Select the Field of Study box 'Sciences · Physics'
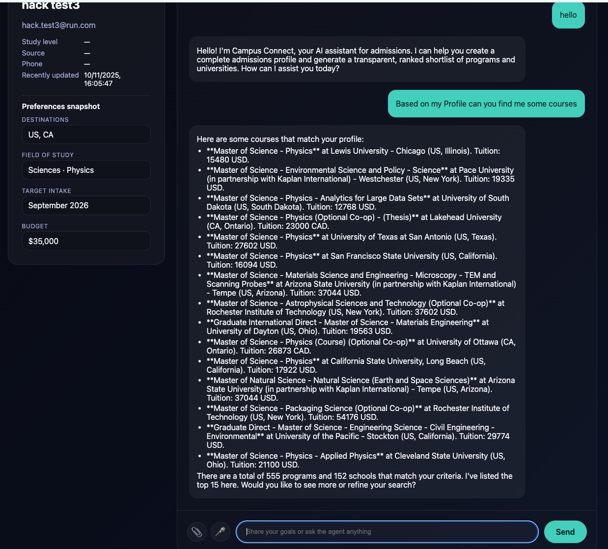Screen dimensions: 608x549 coord(86,170)
